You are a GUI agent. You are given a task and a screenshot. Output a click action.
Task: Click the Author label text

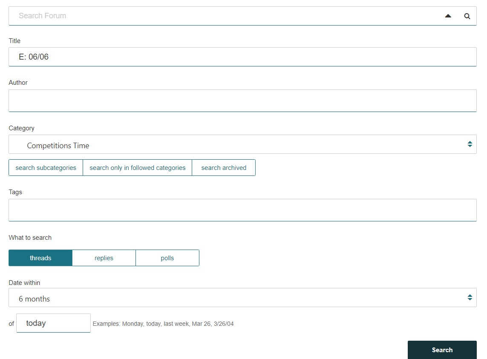(18, 83)
